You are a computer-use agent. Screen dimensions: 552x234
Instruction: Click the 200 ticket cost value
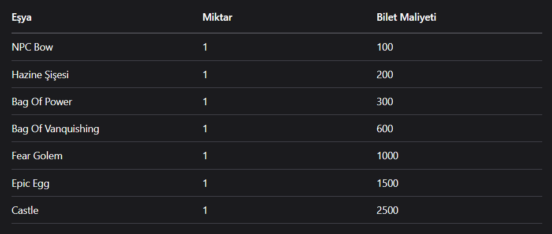point(385,75)
